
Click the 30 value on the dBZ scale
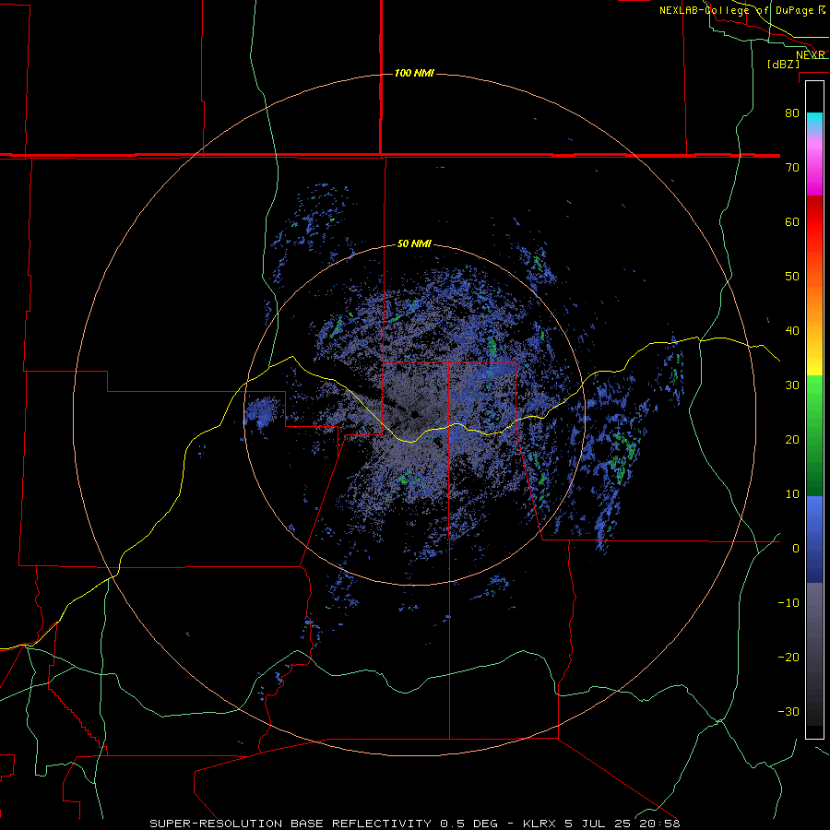click(x=792, y=385)
